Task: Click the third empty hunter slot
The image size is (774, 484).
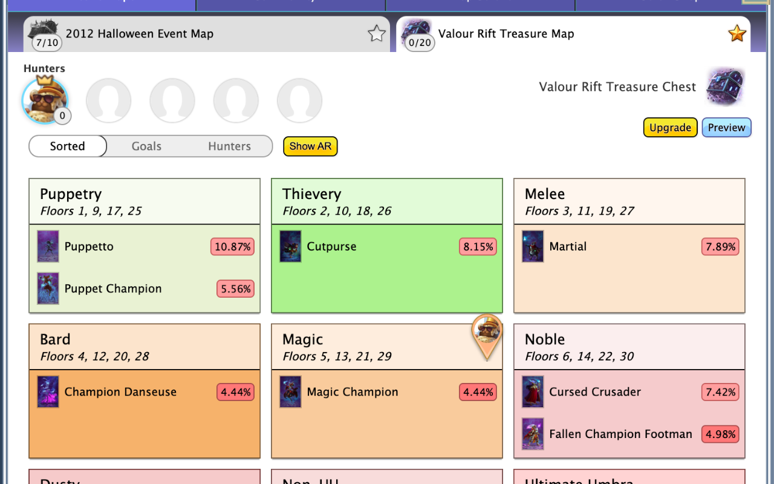Action: click(172, 100)
